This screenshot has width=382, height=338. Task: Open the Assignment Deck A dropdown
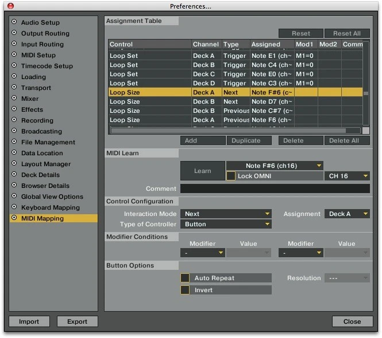pos(348,214)
